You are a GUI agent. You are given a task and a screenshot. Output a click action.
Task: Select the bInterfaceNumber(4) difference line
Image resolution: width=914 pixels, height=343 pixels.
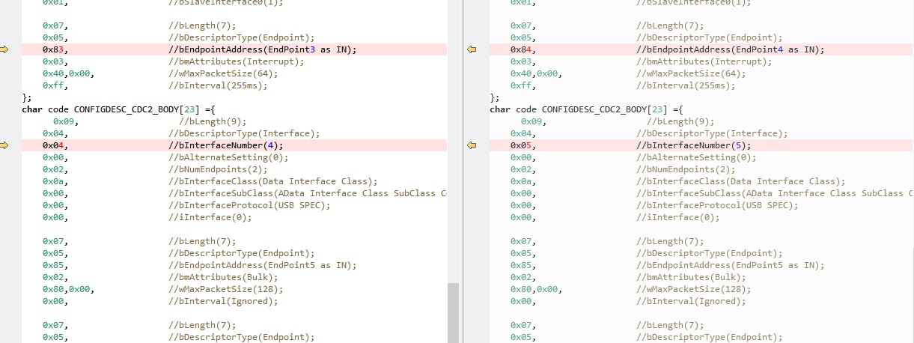234,145
